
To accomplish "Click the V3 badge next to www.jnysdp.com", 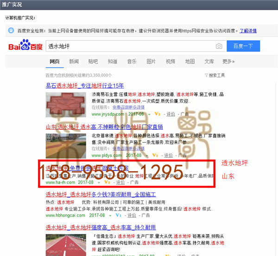I will pos(158,114).
